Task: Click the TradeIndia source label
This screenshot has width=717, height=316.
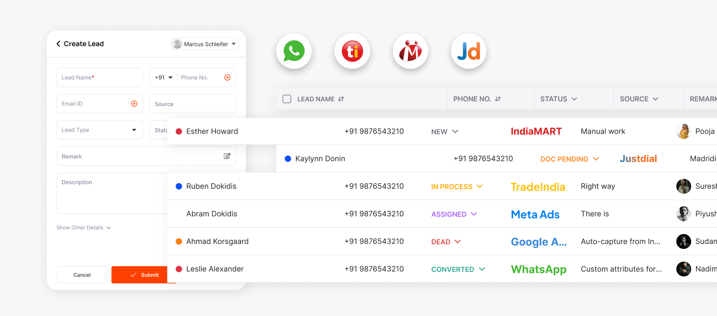Action: pyautogui.click(x=538, y=186)
